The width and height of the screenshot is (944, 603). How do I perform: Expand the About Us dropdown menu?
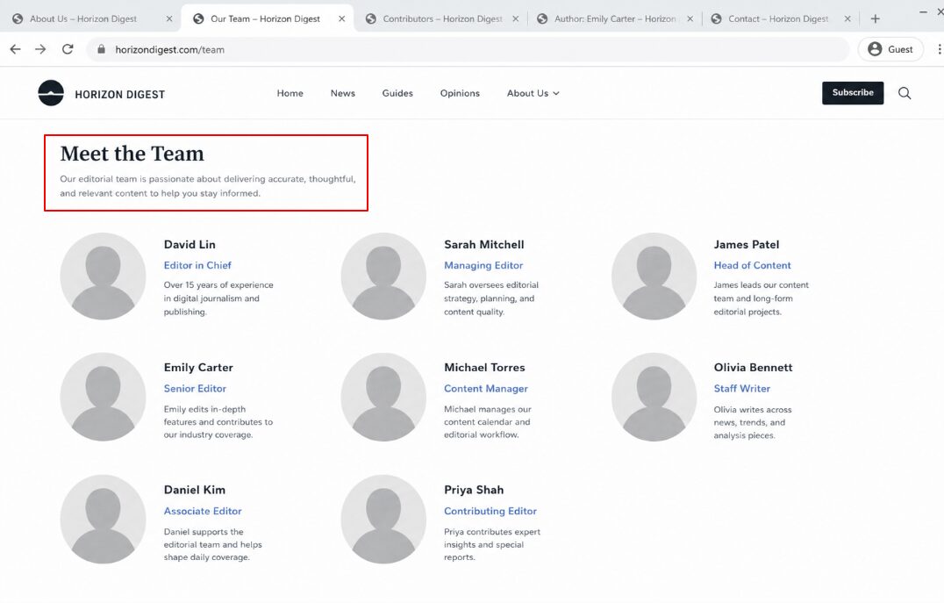[533, 93]
